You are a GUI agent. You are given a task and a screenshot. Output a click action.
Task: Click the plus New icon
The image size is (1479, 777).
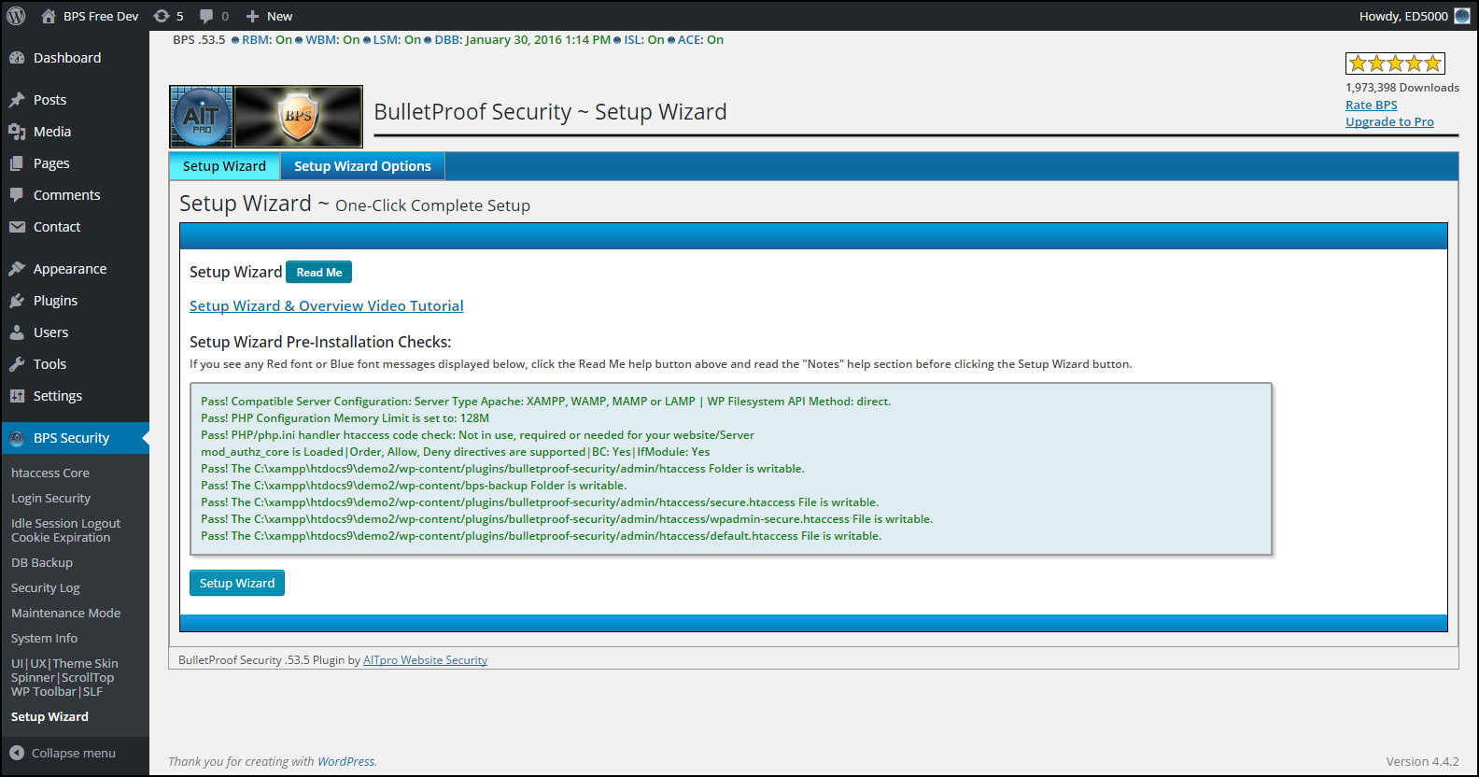(x=252, y=16)
